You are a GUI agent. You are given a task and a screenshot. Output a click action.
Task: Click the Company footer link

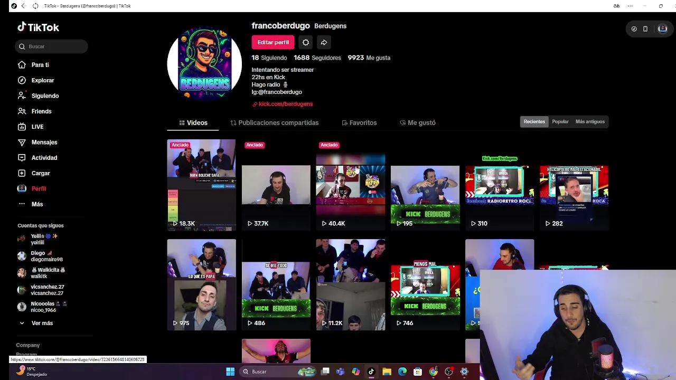coord(28,345)
